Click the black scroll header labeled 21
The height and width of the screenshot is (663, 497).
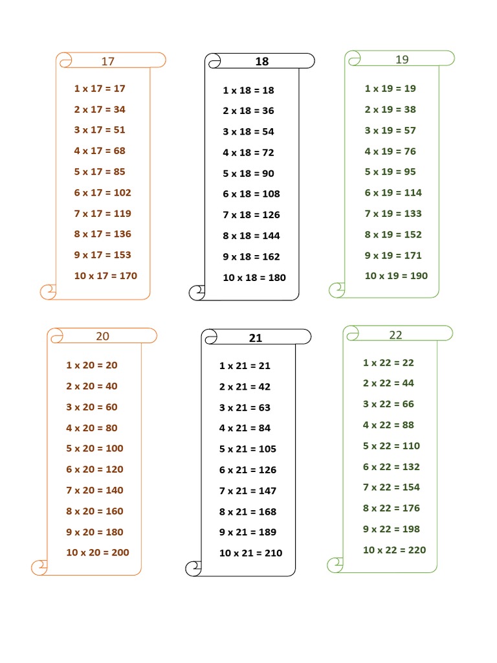tap(256, 338)
